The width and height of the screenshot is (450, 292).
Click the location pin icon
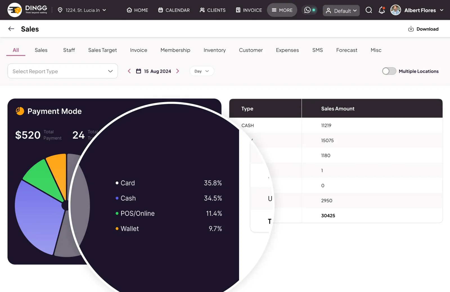click(x=60, y=10)
